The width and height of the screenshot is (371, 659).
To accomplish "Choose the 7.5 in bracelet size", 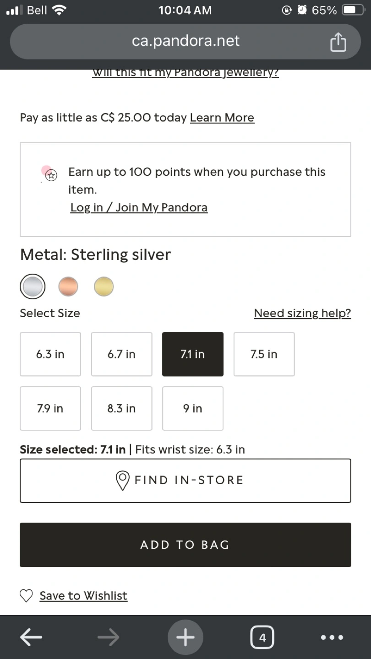I will (264, 354).
